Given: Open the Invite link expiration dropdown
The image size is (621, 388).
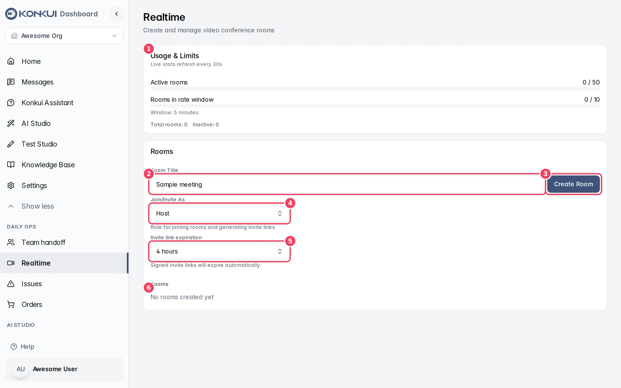Looking at the screenshot, I should [x=219, y=251].
